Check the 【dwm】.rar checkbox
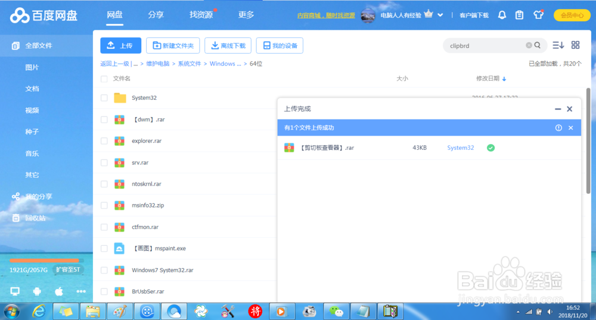Viewport: 596px width, 320px height. (x=104, y=120)
